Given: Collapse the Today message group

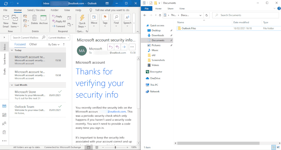Looking at the screenshot, I should (12, 50).
